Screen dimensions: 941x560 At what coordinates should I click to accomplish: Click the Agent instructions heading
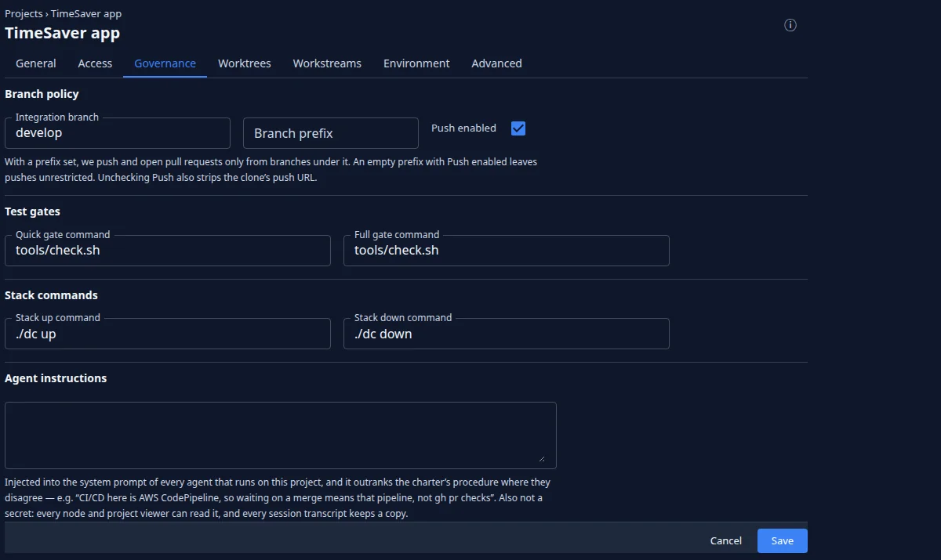[x=56, y=378]
